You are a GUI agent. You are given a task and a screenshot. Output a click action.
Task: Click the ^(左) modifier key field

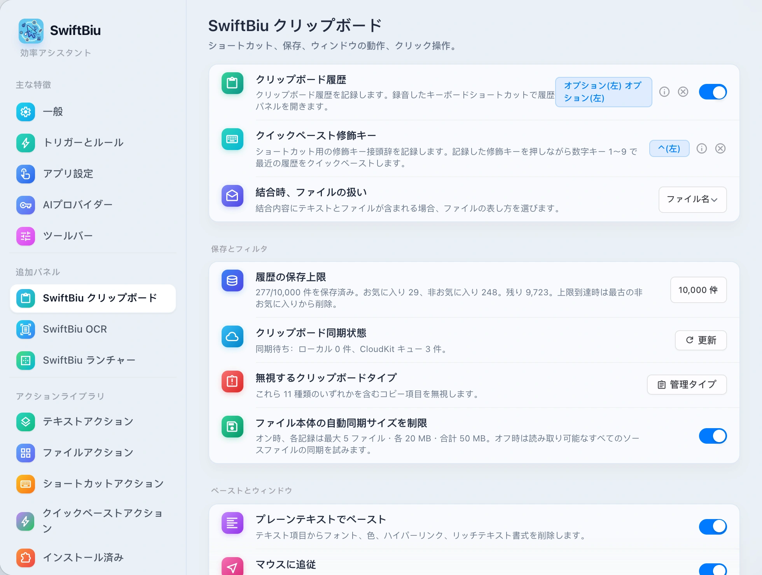tap(669, 149)
